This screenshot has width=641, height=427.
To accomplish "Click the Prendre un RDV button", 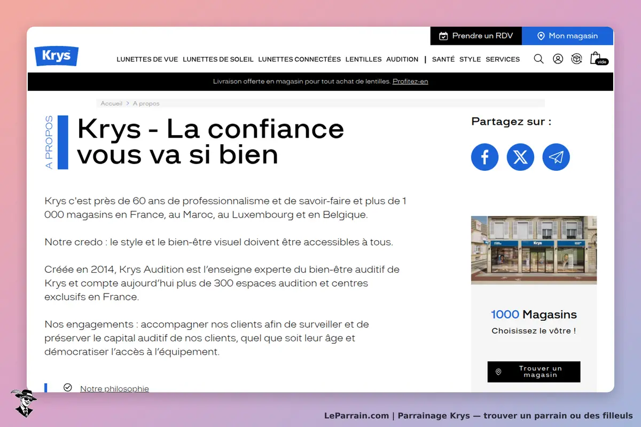I will [x=476, y=36].
